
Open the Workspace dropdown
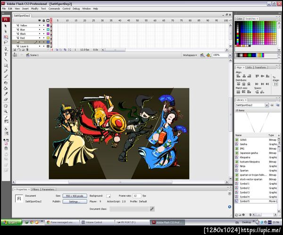(190, 55)
